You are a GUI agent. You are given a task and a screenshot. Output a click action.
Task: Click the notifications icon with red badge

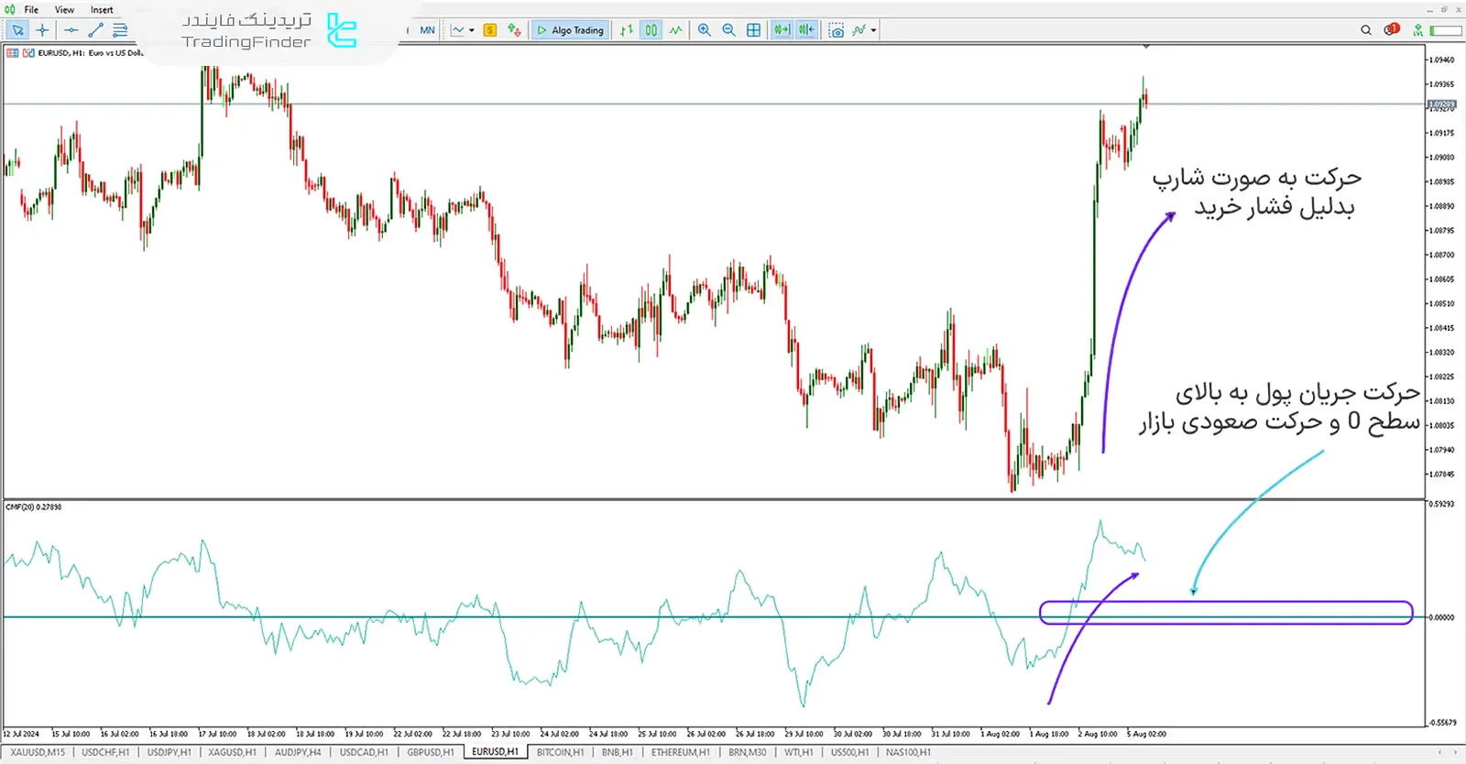(1392, 30)
